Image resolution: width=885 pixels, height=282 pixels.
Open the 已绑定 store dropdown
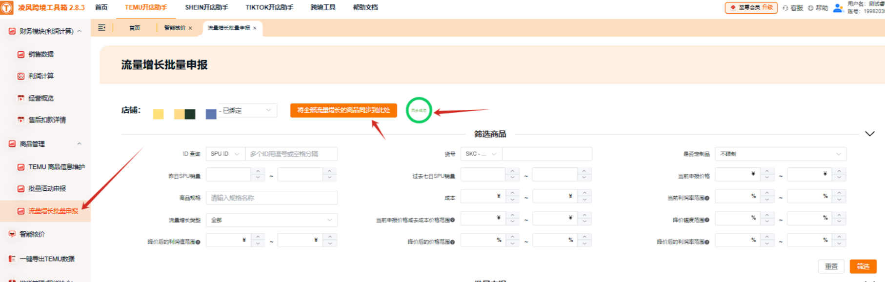[247, 110]
